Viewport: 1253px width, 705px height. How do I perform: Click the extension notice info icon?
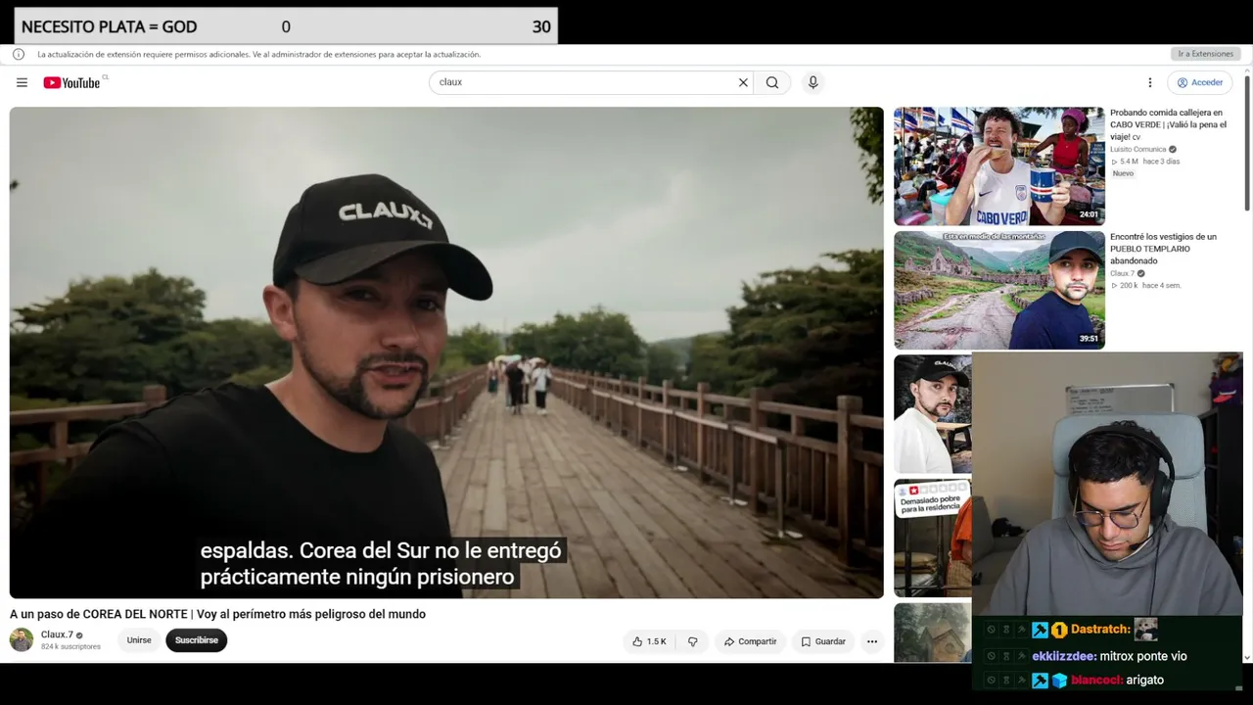coord(19,55)
